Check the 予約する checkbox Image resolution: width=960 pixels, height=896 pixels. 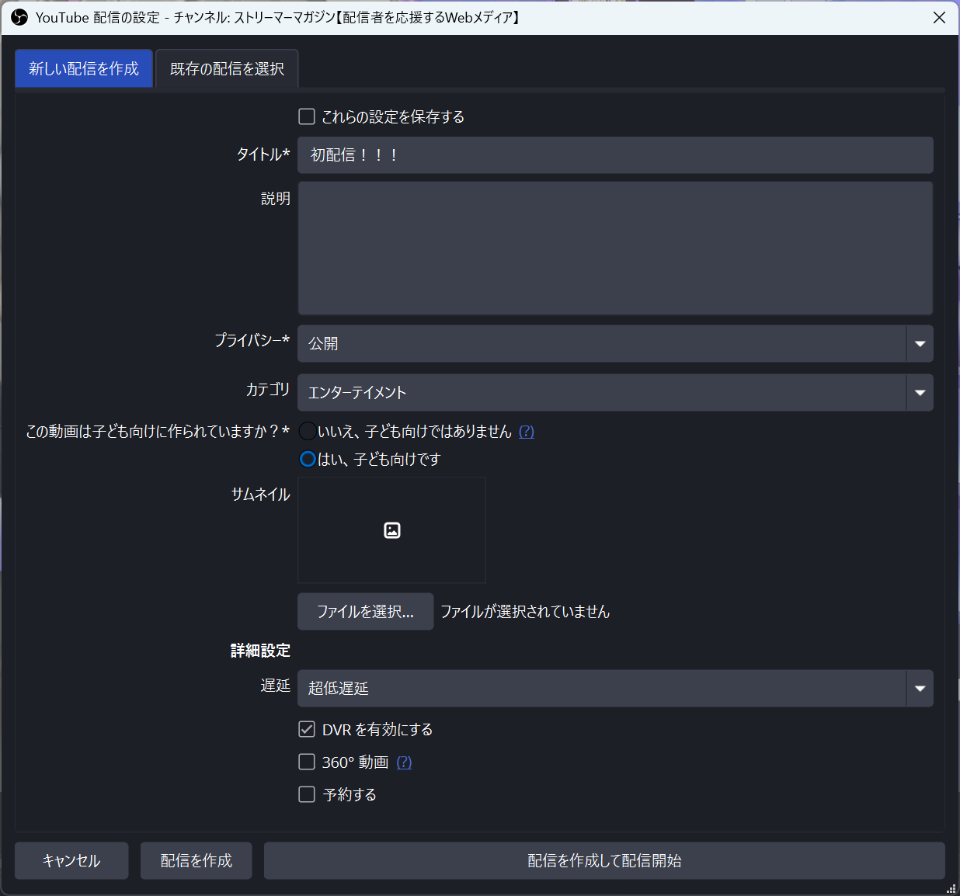(307, 794)
